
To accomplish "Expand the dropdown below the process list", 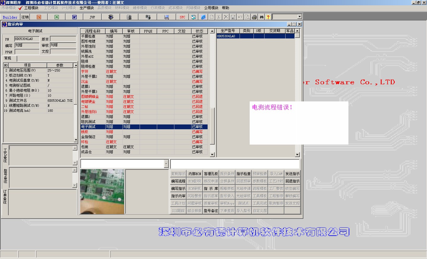I will pyautogui.click(x=166, y=164).
